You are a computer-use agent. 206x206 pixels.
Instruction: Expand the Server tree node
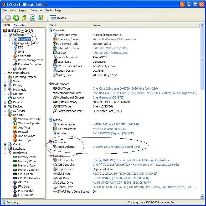(5, 81)
